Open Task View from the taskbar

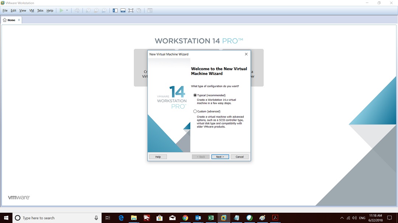(108, 218)
